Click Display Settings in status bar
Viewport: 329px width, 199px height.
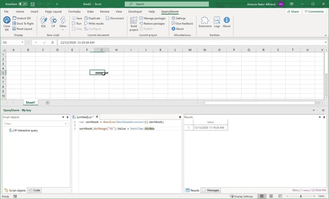tap(241, 196)
